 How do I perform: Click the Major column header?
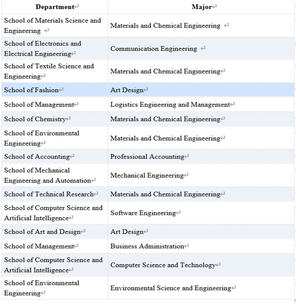click(201, 7)
